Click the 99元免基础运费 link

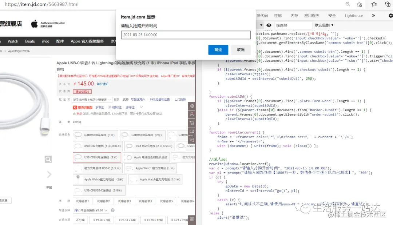pyautogui.click(x=160, y=99)
